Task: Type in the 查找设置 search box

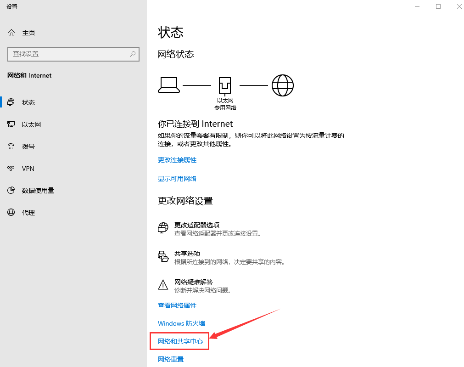Action: 69,54
